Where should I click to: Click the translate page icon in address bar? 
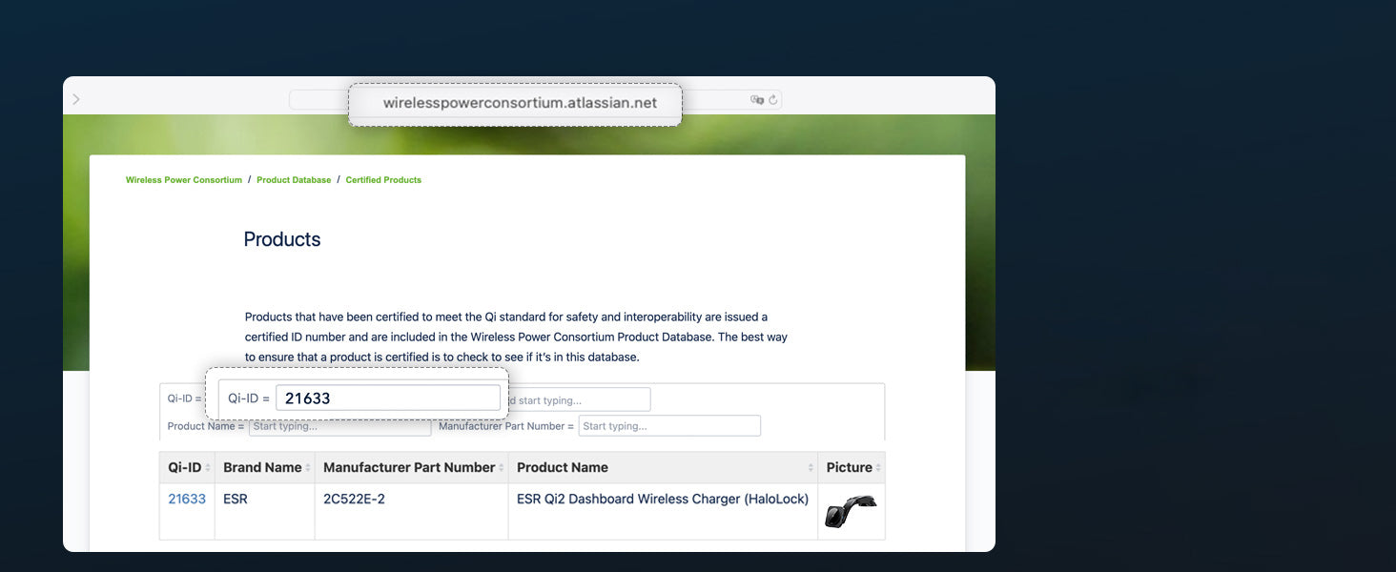click(757, 99)
